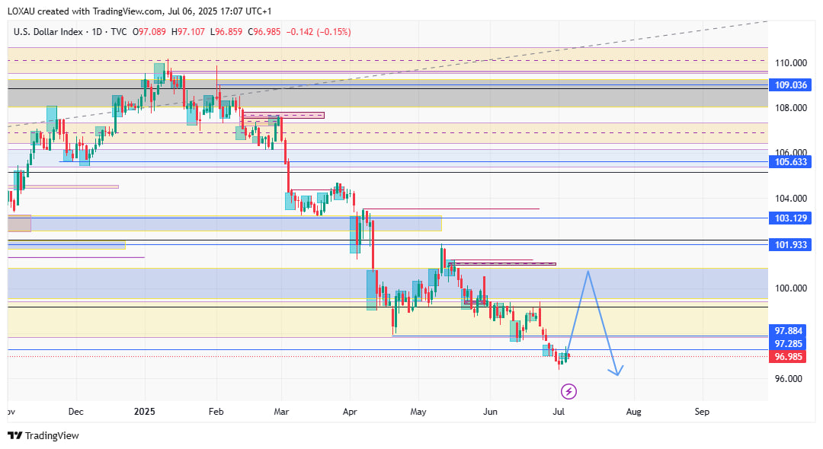Click the Jul label on time axis
Screen dimensions: 823x449
tap(559, 412)
